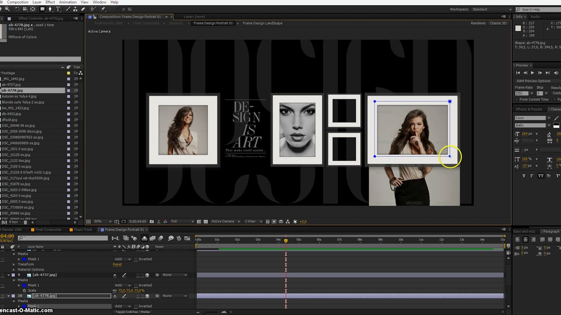Toggle Inverted checkbox for layer 10 Mask 1
The image size is (561, 315).
pos(136,306)
